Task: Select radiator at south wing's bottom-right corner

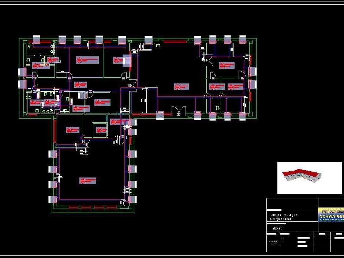Action: click(x=132, y=199)
